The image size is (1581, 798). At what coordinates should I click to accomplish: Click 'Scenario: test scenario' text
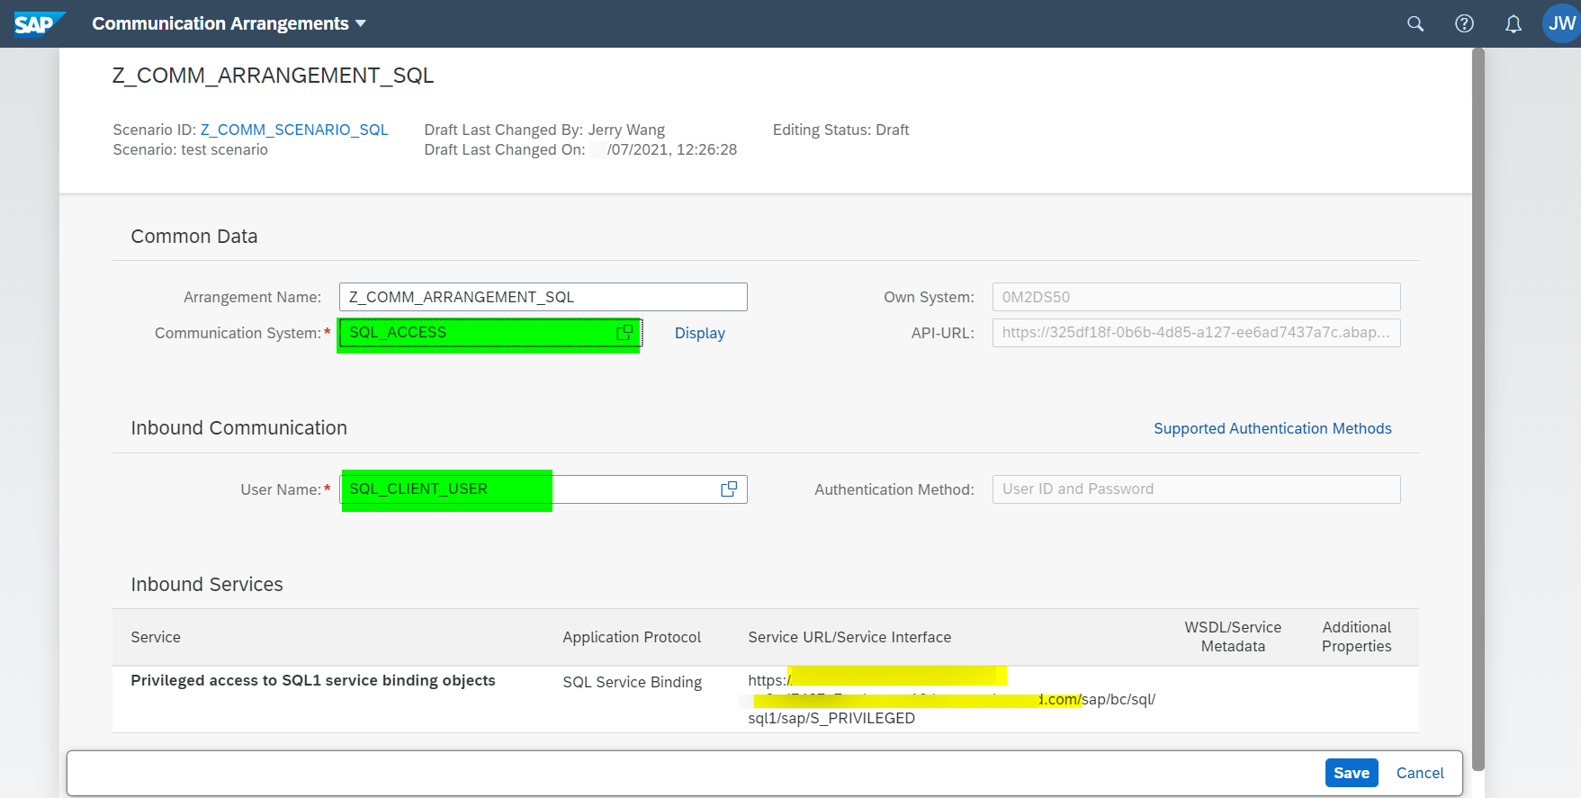tap(190, 149)
